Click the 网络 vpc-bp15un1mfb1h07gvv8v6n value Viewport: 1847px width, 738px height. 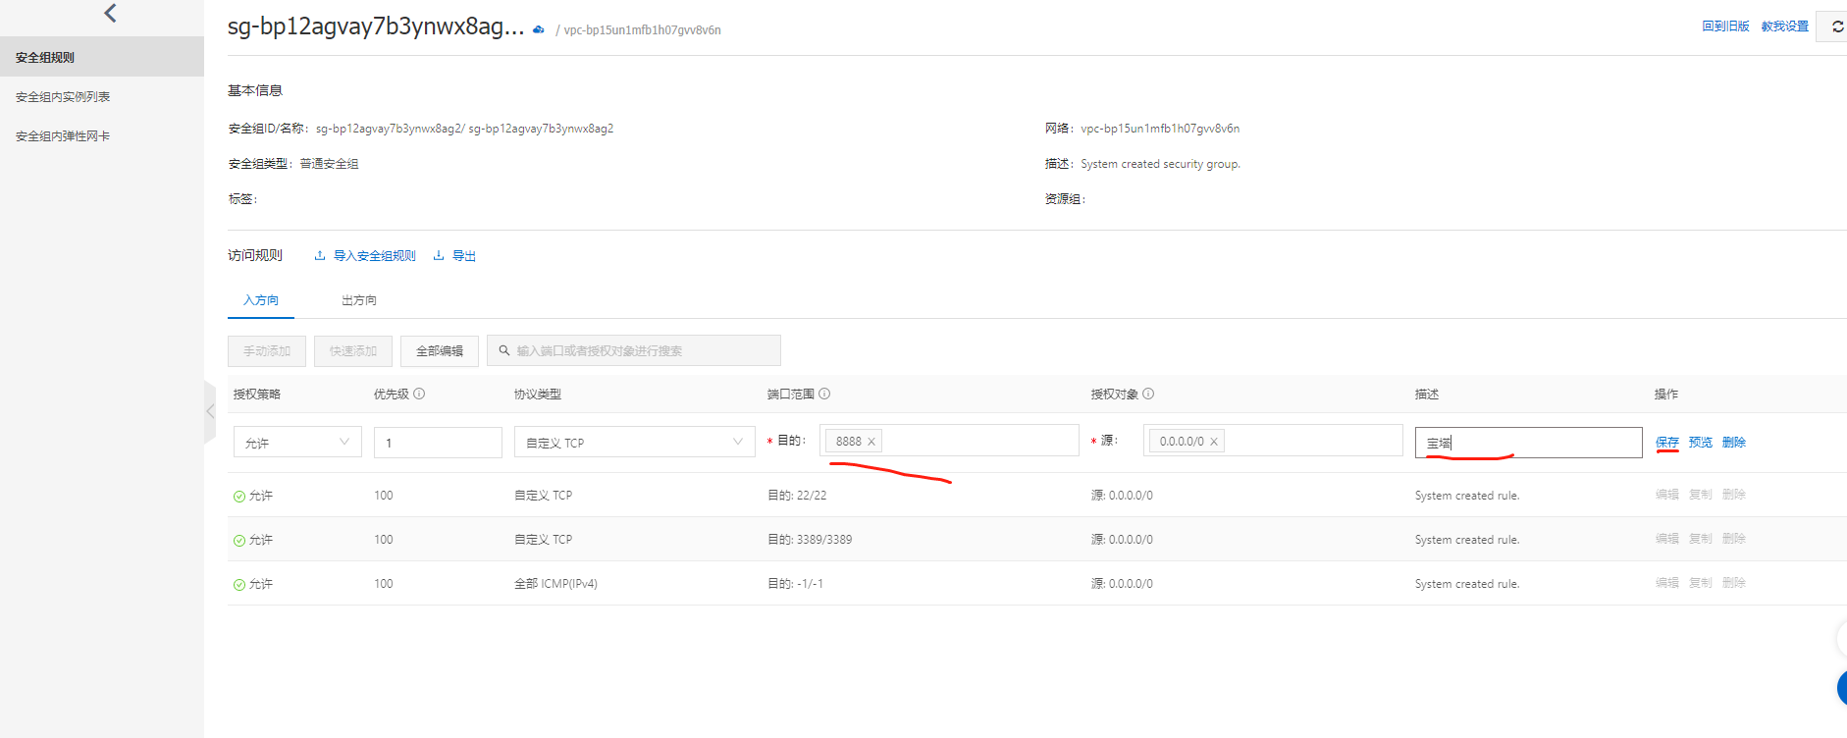point(1160,129)
